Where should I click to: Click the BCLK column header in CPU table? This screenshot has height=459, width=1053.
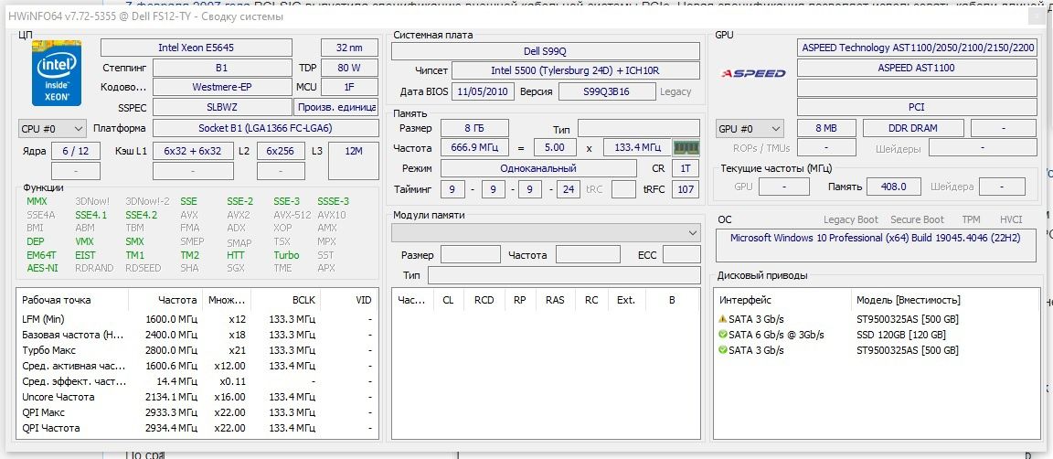pos(287,301)
